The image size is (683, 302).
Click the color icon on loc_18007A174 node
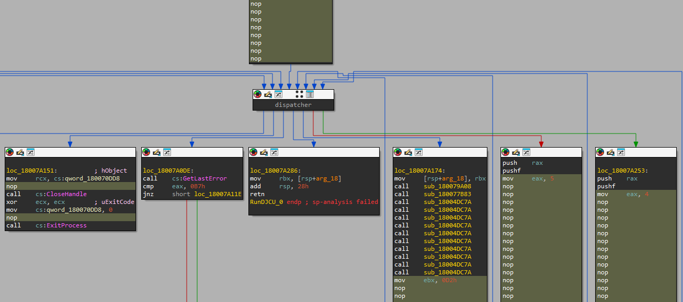(397, 152)
